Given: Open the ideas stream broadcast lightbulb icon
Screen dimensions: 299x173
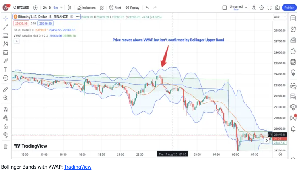Looking at the screenshot, I should coord(293,107).
